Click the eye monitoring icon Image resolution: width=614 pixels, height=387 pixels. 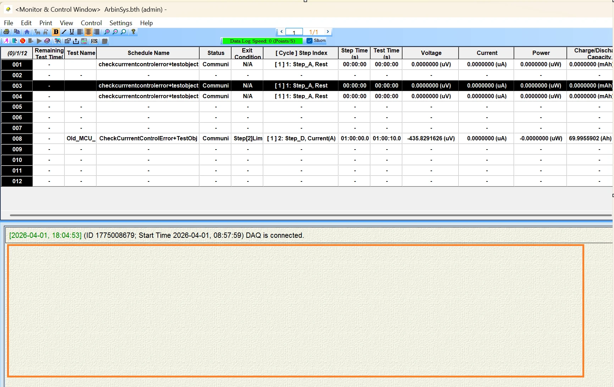tap(57, 41)
